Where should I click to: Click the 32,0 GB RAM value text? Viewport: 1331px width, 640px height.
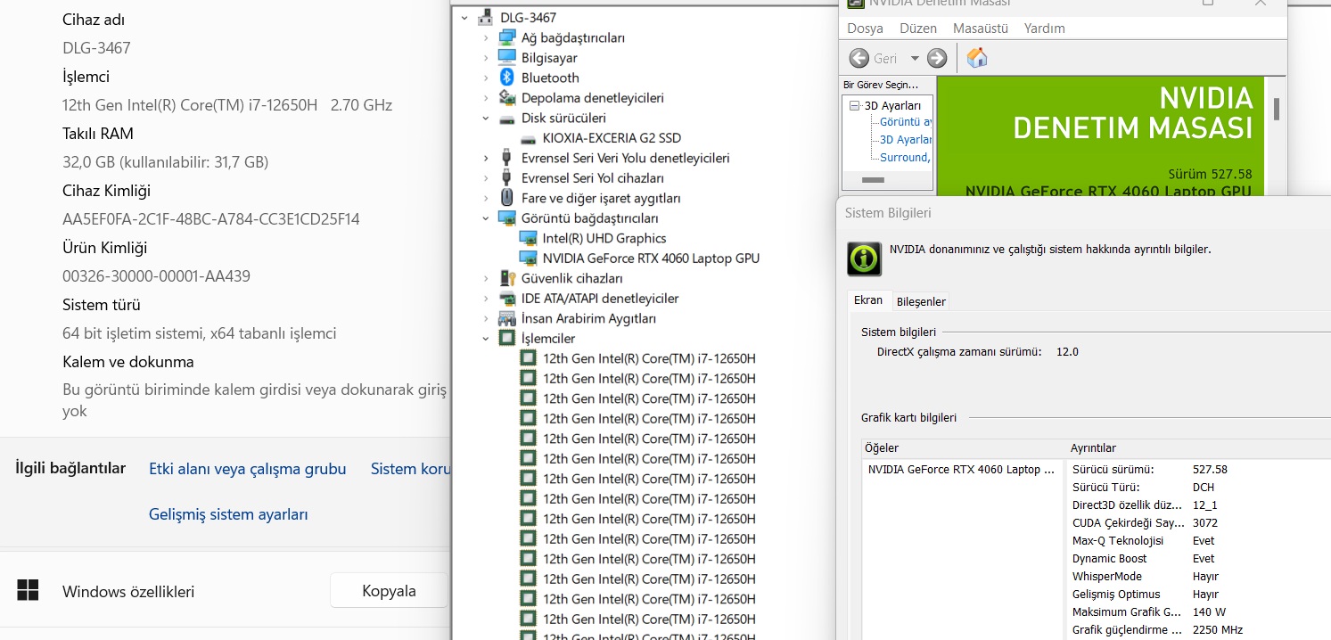pyautogui.click(x=165, y=161)
